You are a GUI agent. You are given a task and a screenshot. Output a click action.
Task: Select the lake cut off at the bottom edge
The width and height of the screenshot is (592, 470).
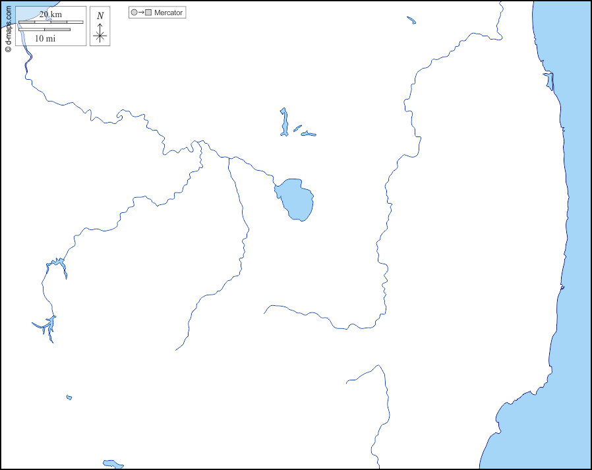(113, 464)
